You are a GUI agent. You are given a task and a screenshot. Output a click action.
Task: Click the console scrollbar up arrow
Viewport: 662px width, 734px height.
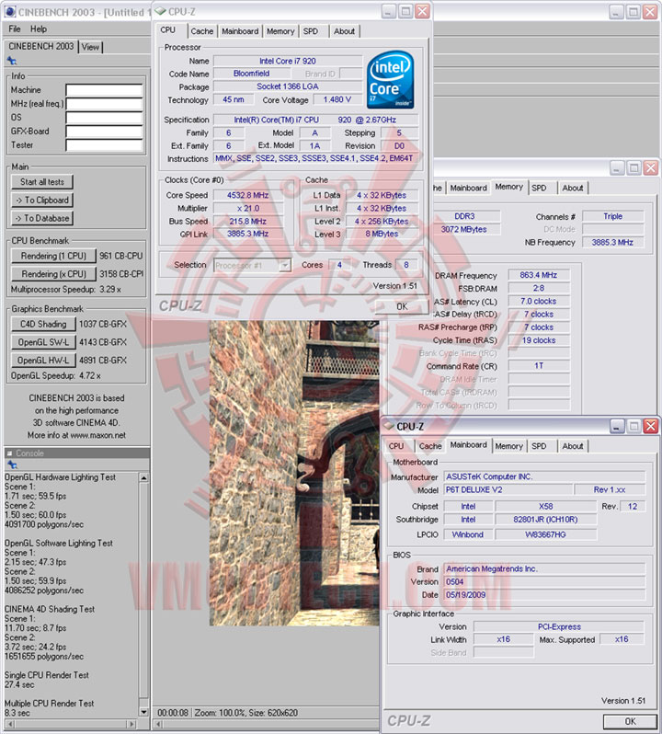[144, 477]
